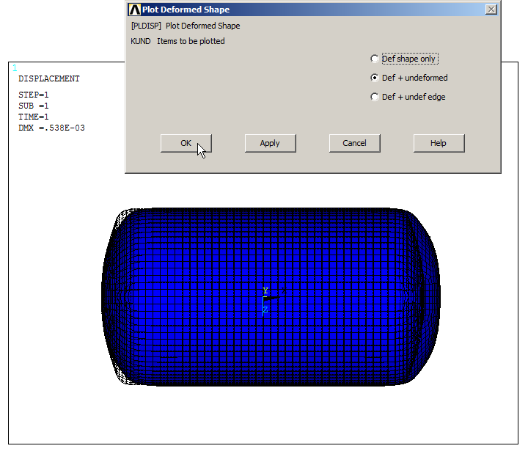Cancel the deformed shape dialog
528x454 pixels.
354,143
